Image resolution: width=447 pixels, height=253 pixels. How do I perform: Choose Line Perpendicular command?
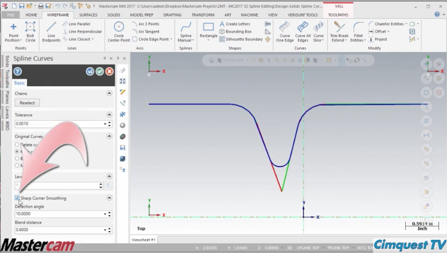coord(82,32)
